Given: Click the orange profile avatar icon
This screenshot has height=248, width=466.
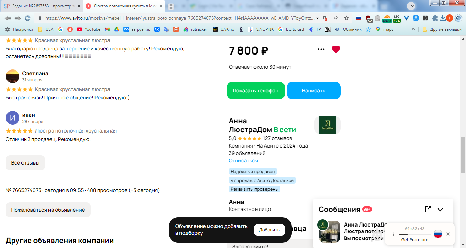Looking at the screenshot, I should 450,18.
